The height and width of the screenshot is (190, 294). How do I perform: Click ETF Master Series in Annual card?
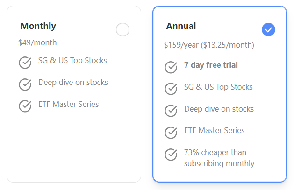(x=215, y=130)
